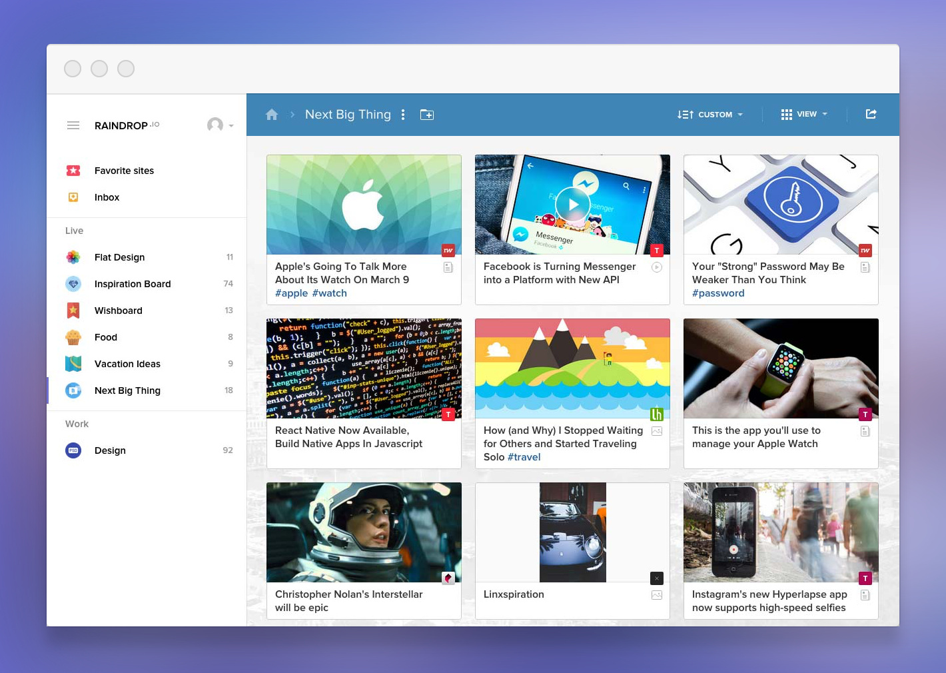Open React Native Now Available article
The width and height of the screenshot is (946, 673).
[x=348, y=437]
